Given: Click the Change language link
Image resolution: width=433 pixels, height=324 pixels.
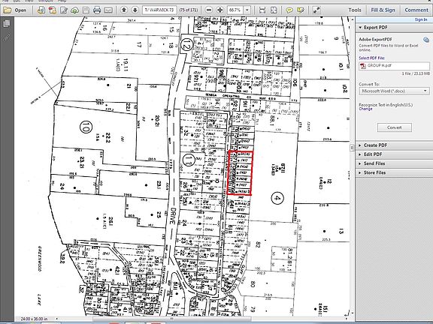Looking at the screenshot, I should 365,109.
